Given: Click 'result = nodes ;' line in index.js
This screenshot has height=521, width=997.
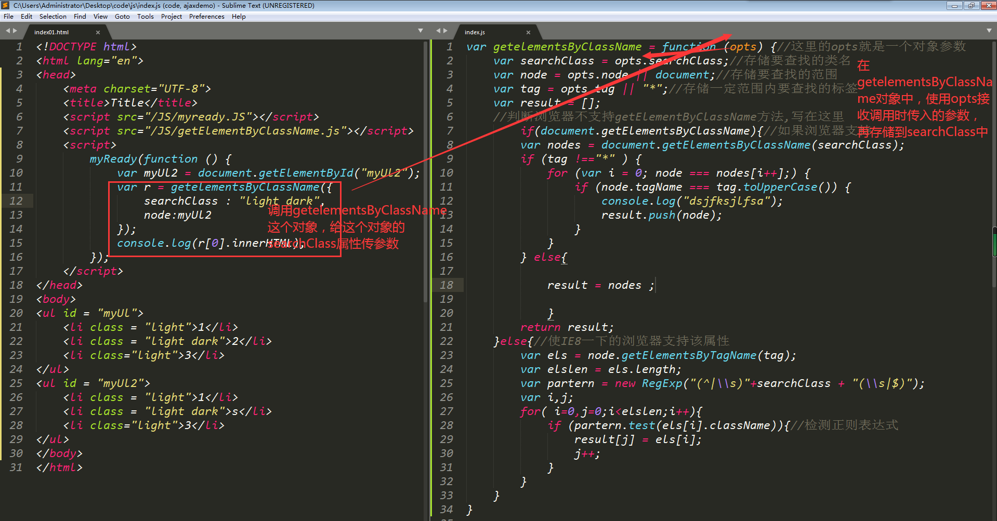Looking at the screenshot, I should pyautogui.click(x=600, y=285).
